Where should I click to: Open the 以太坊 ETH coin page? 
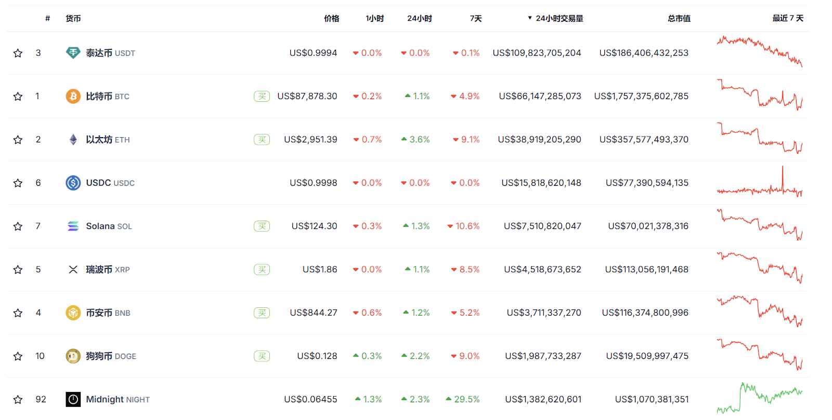(x=108, y=140)
